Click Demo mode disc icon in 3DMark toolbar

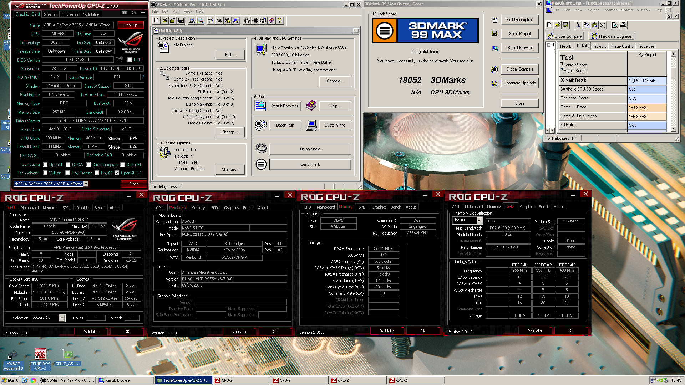point(247,21)
